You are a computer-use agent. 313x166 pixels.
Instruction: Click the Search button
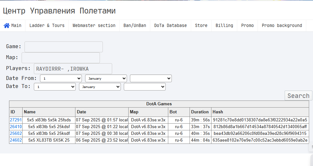click(x=298, y=96)
